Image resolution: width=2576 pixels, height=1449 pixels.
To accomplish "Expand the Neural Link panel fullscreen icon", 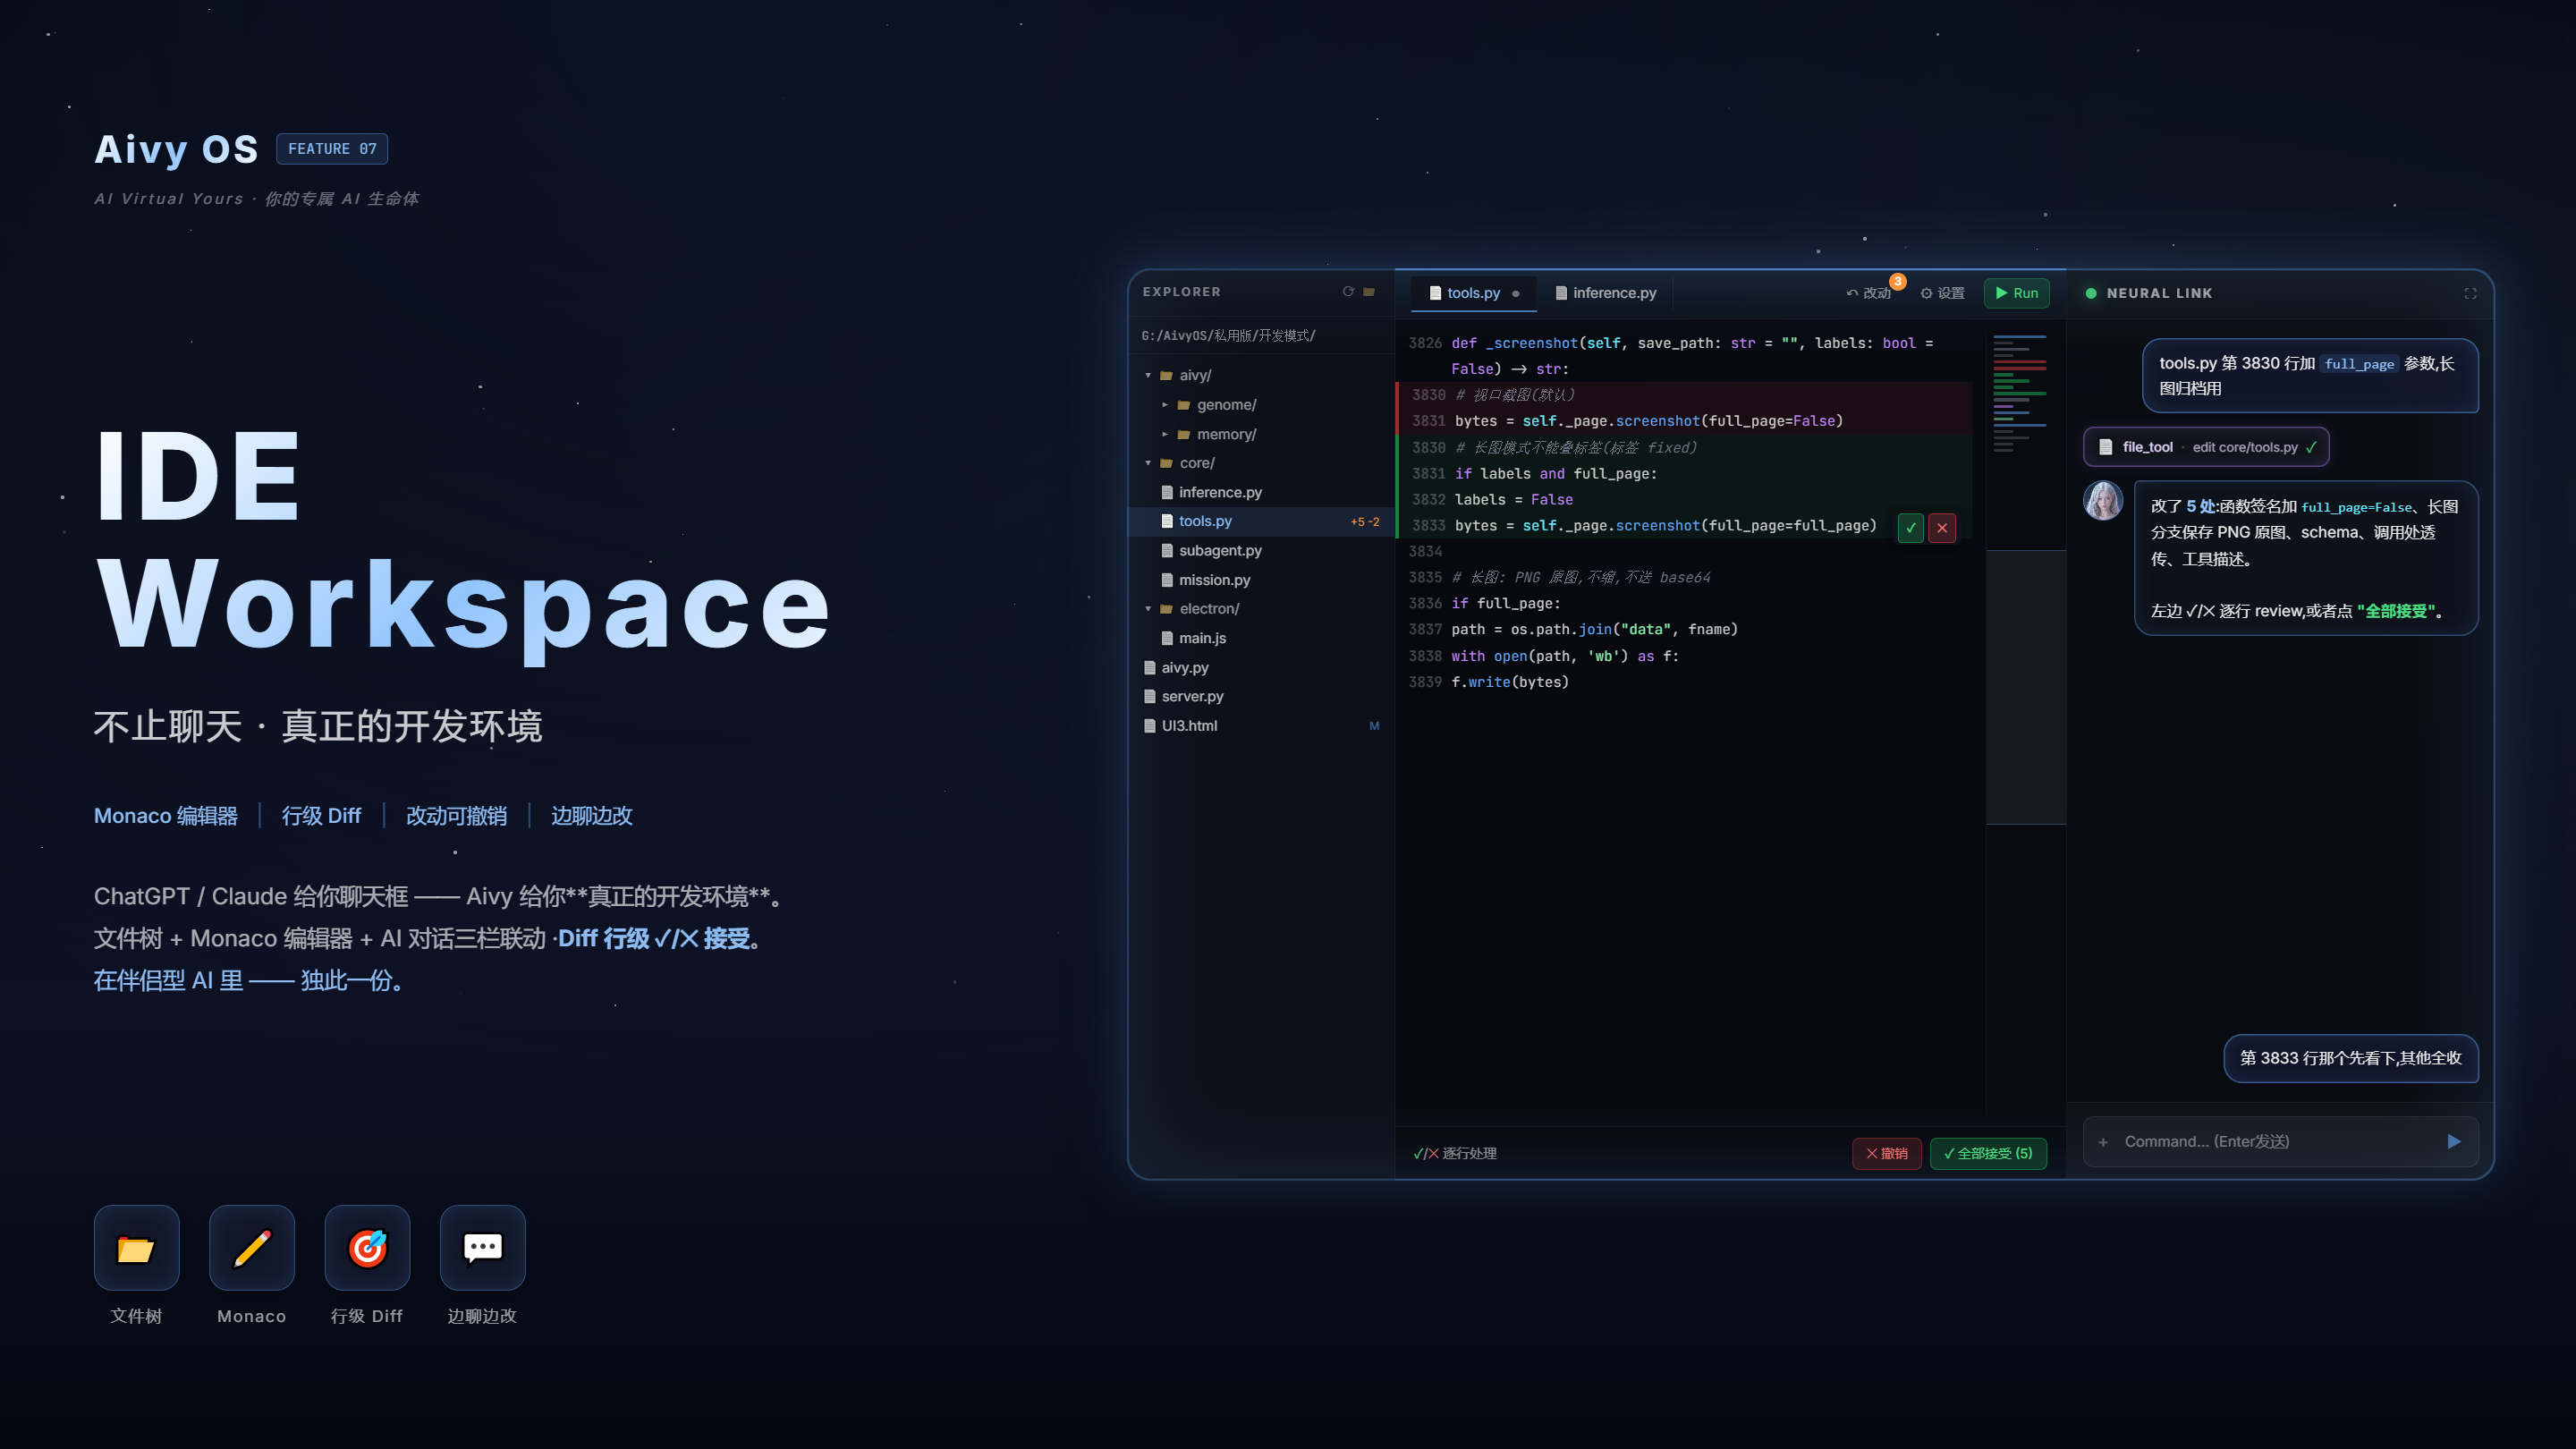I will (2470, 293).
